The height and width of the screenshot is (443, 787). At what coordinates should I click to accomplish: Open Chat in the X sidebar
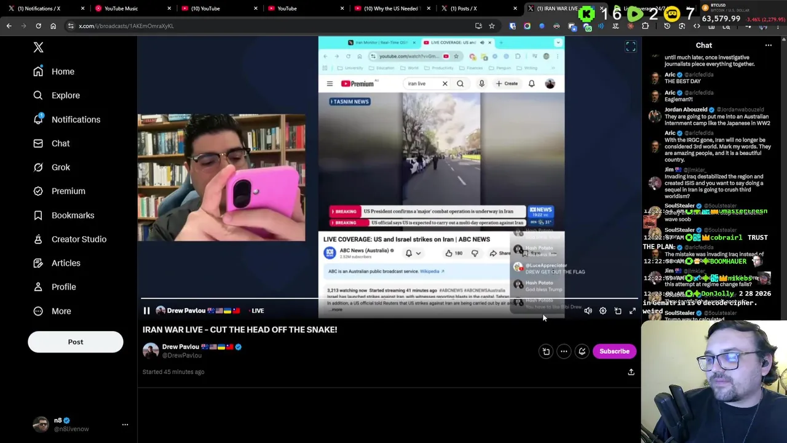pos(52,143)
